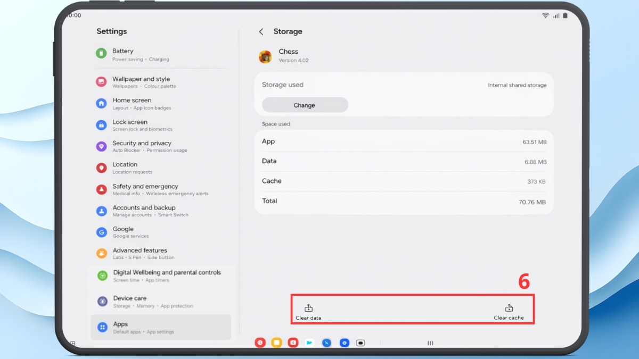Click the Chess app name
Screen dimensions: 639x359
click(x=289, y=52)
